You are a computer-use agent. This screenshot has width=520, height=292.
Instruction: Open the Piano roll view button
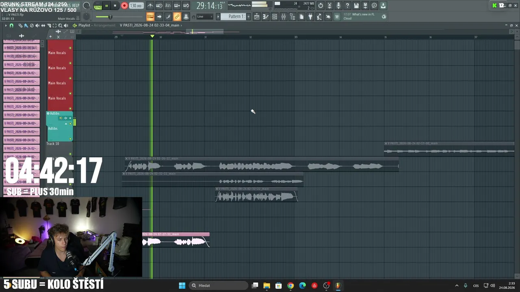point(266,17)
